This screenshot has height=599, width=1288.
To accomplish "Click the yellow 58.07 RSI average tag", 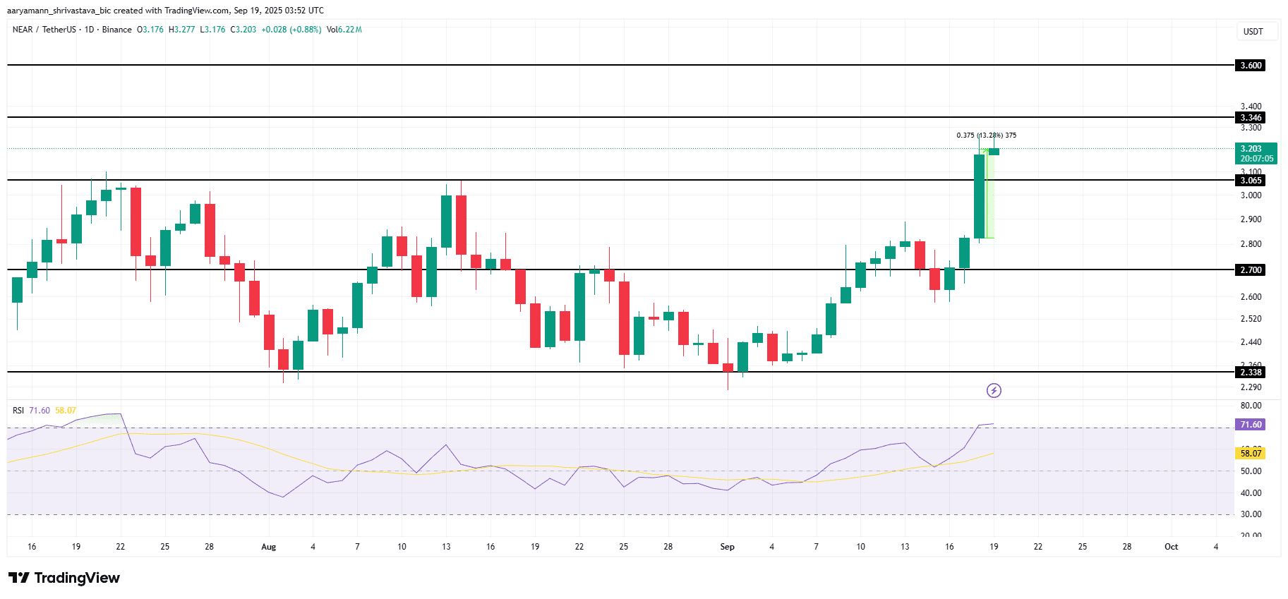I will coord(1251,453).
